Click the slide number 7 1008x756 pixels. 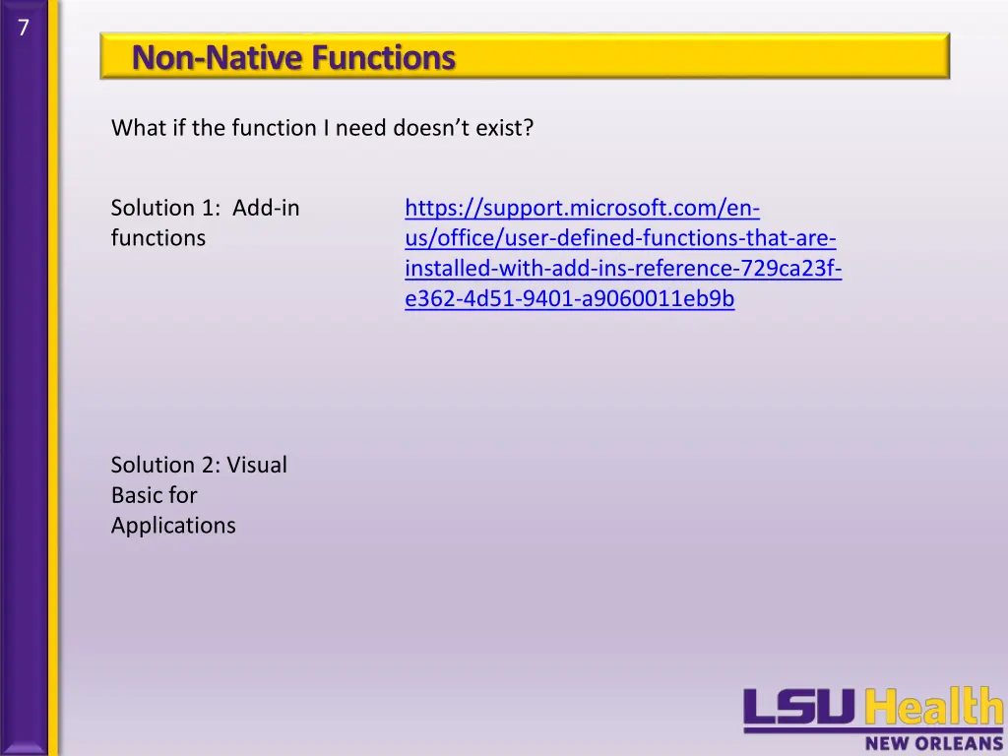click(24, 28)
